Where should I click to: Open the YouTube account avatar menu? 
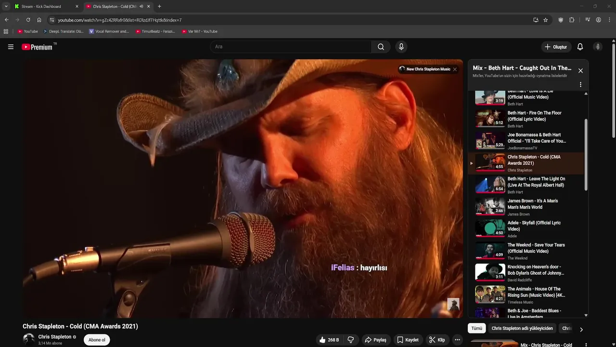[x=598, y=47]
